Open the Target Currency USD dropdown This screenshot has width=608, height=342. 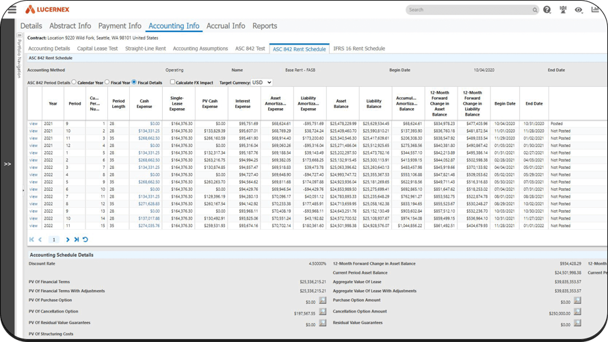pos(261,83)
